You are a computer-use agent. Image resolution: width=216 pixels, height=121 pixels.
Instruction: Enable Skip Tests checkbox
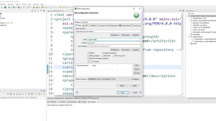(103, 56)
